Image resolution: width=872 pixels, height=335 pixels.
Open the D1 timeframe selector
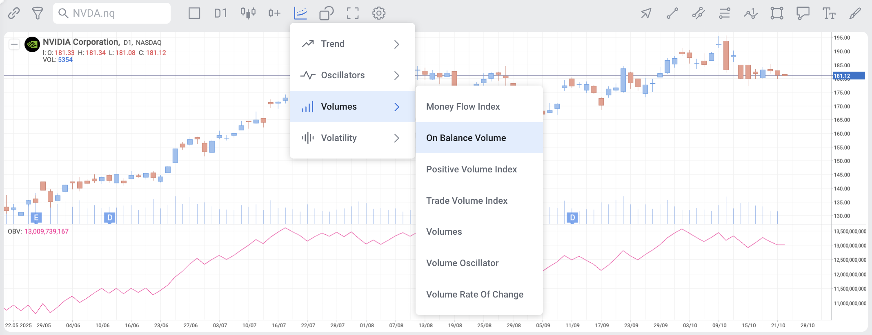220,13
